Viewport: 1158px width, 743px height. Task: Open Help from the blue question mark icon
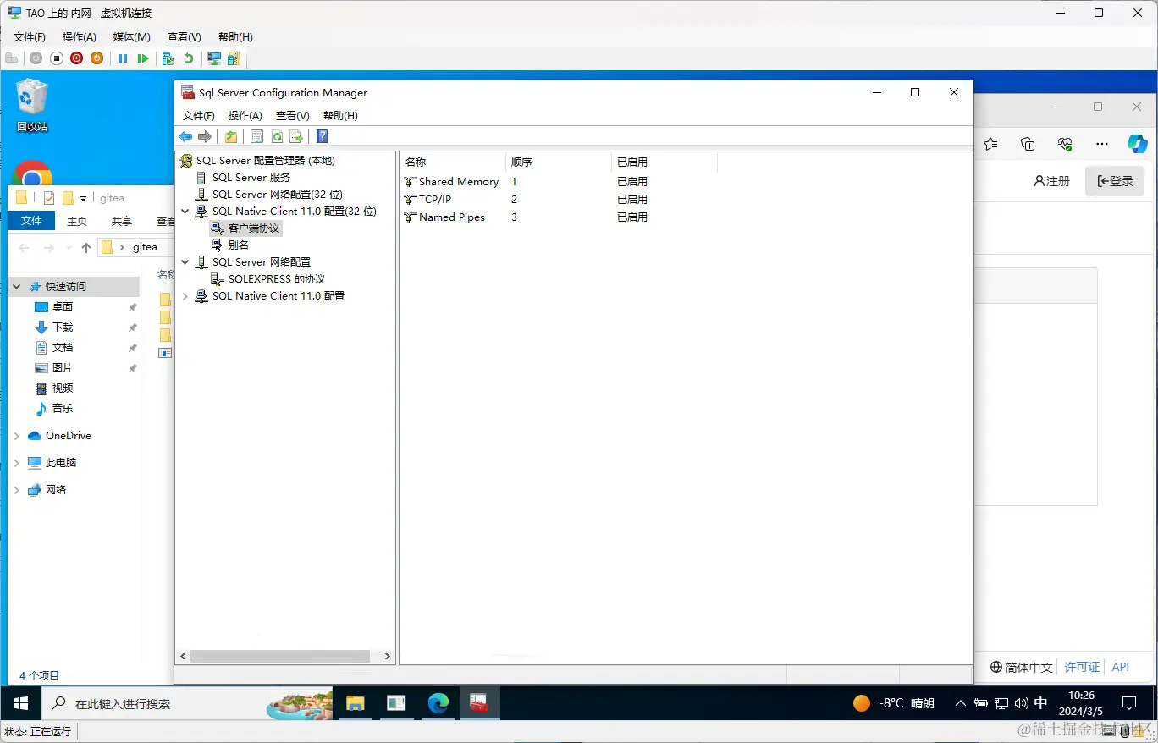tap(322, 136)
